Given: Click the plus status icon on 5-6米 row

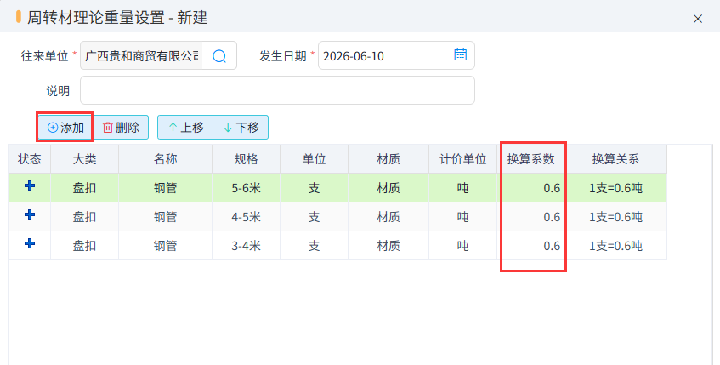Looking at the screenshot, I should click(x=30, y=185).
